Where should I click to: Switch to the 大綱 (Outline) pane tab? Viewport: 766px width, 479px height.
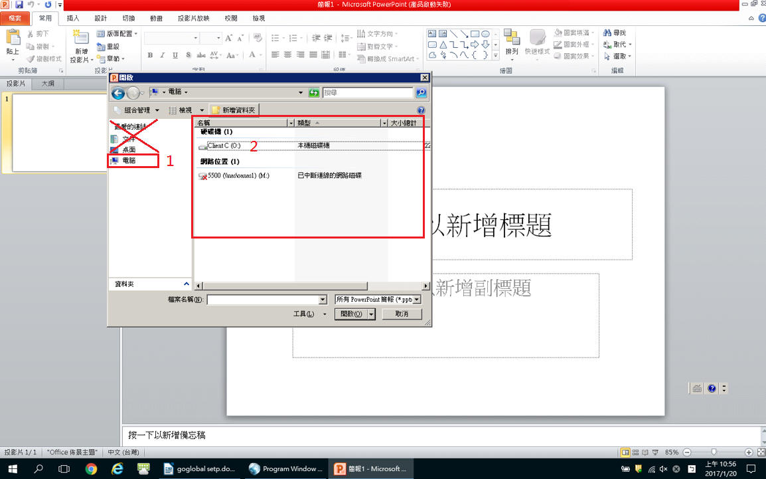[x=48, y=84]
